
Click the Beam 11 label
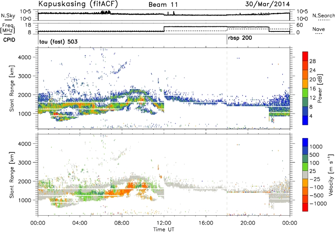(163, 5)
